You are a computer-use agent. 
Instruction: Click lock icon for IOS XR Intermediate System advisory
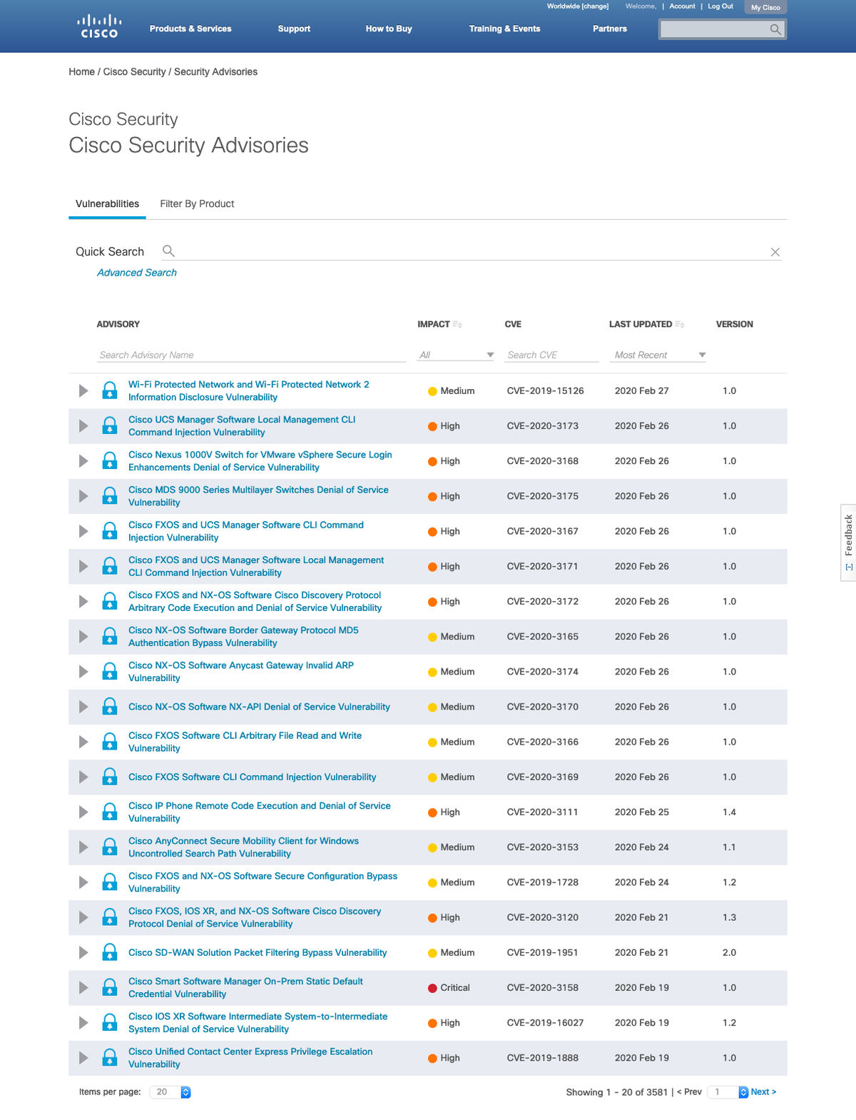(x=110, y=1022)
